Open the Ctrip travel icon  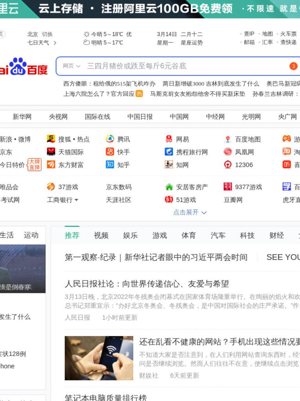pyautogui.click(x=169, y=152)
